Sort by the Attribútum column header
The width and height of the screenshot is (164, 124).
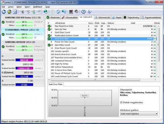[60, 23]
